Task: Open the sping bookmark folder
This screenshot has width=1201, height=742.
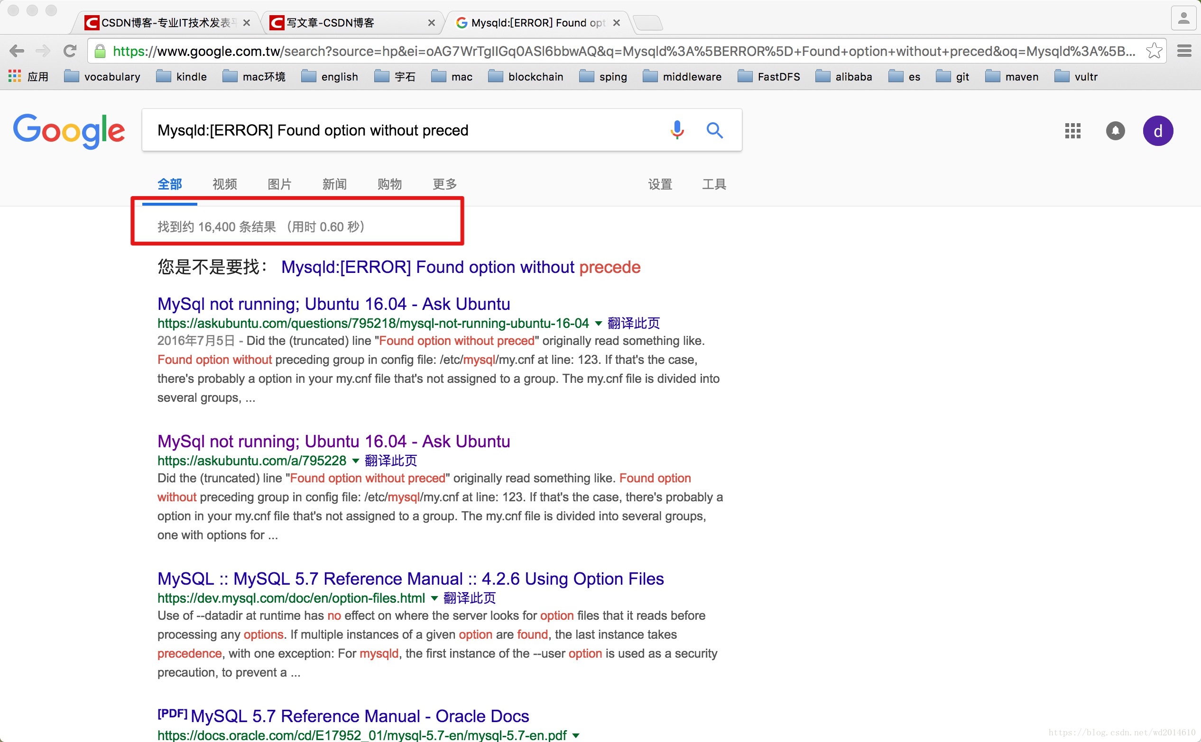Action: (x=603, y=77)
